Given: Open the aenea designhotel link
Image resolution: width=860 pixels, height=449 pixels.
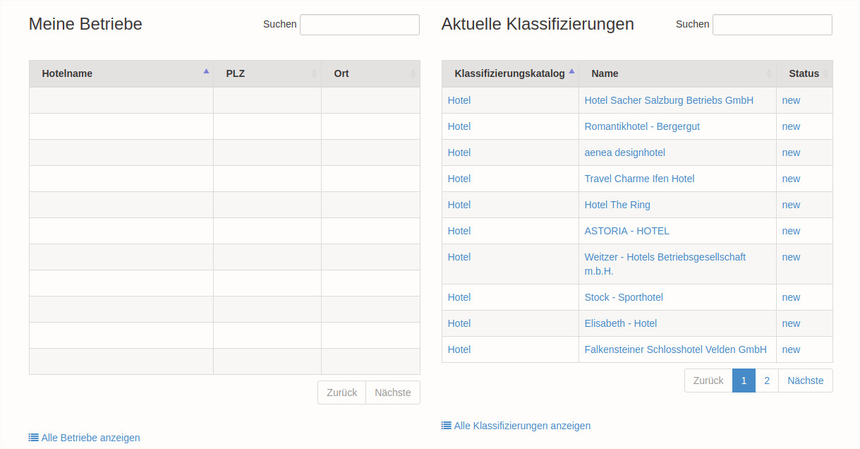Looking at the screenshot, I should 624,152.
